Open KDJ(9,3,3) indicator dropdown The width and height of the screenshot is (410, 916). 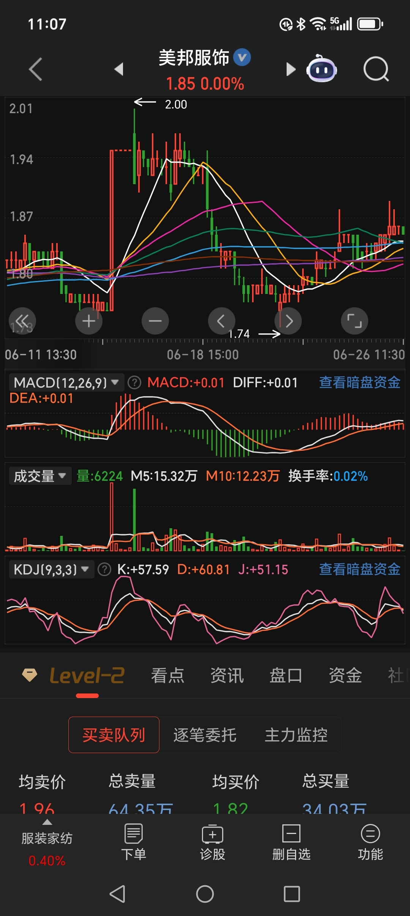click(x=52, y=569)
